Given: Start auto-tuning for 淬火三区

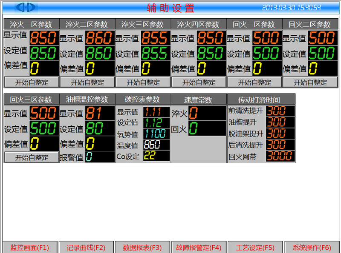Looking at the screenshot, I should (143, 82).
